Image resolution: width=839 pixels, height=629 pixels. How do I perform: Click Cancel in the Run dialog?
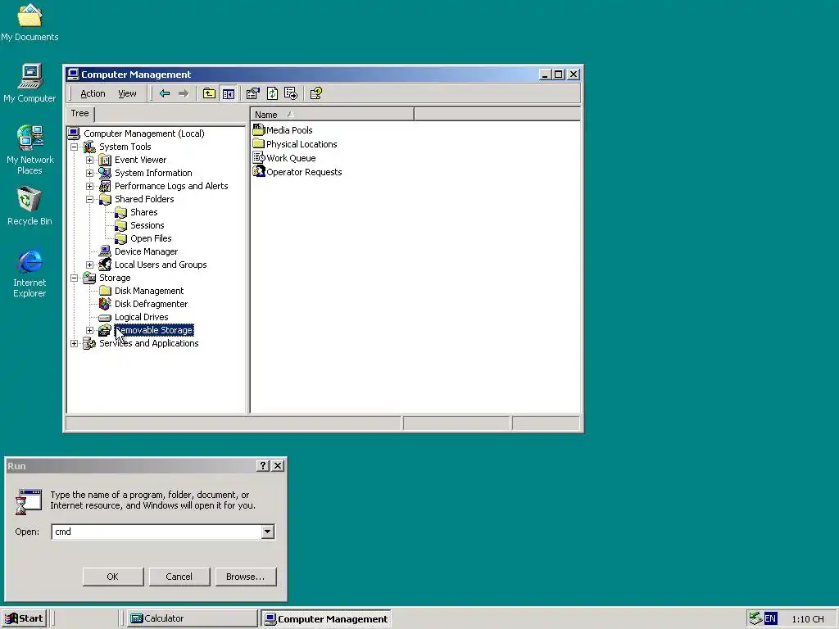point(179,577)
